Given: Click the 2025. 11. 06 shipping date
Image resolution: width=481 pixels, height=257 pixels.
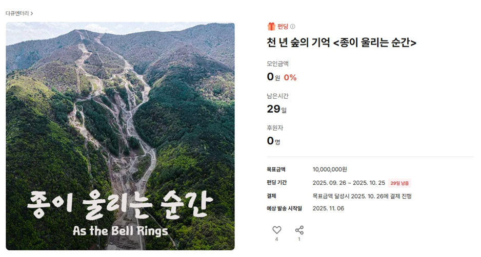Looking at the screenshot, I should (x=328, y=208).
